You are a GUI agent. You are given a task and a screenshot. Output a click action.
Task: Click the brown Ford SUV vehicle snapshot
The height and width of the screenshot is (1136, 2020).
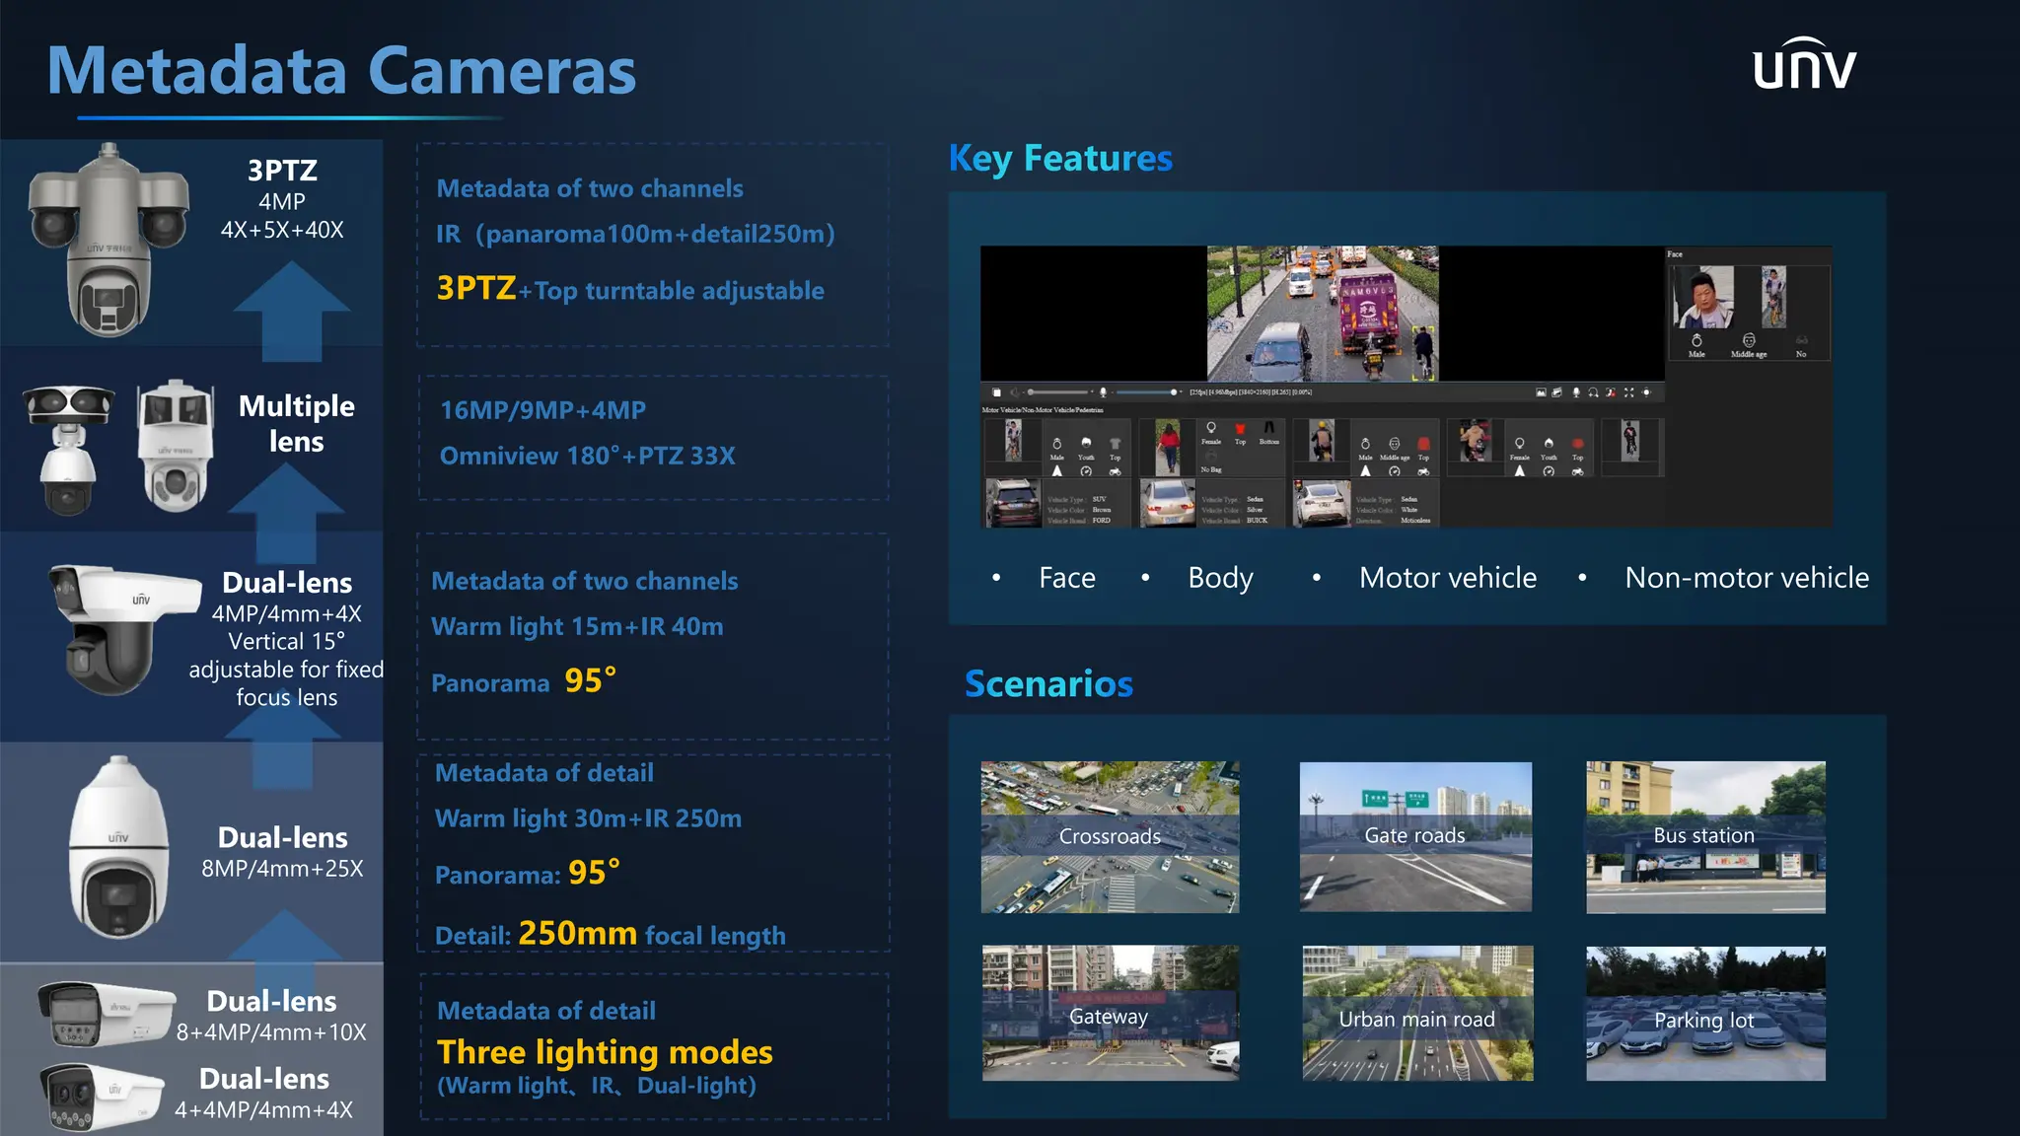tap(1013, 503)
